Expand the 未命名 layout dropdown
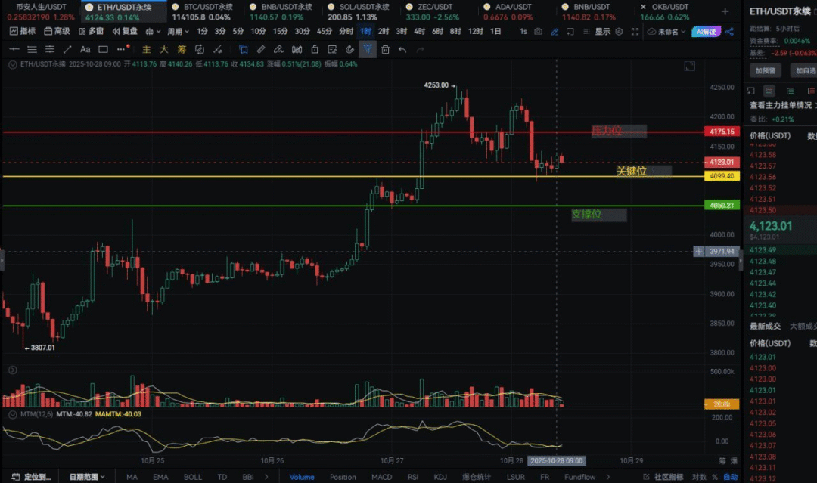The image size is (817, 483). [671, 32]
